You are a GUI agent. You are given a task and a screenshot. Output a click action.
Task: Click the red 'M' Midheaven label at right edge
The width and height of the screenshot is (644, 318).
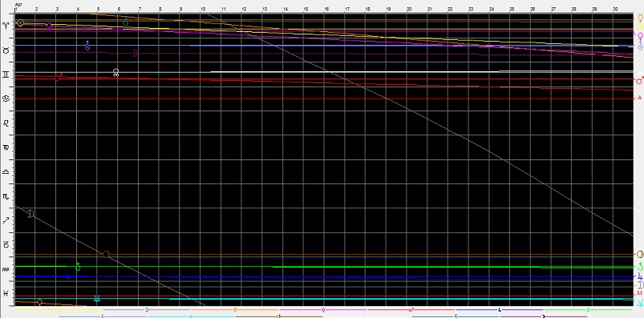point(639,293)
